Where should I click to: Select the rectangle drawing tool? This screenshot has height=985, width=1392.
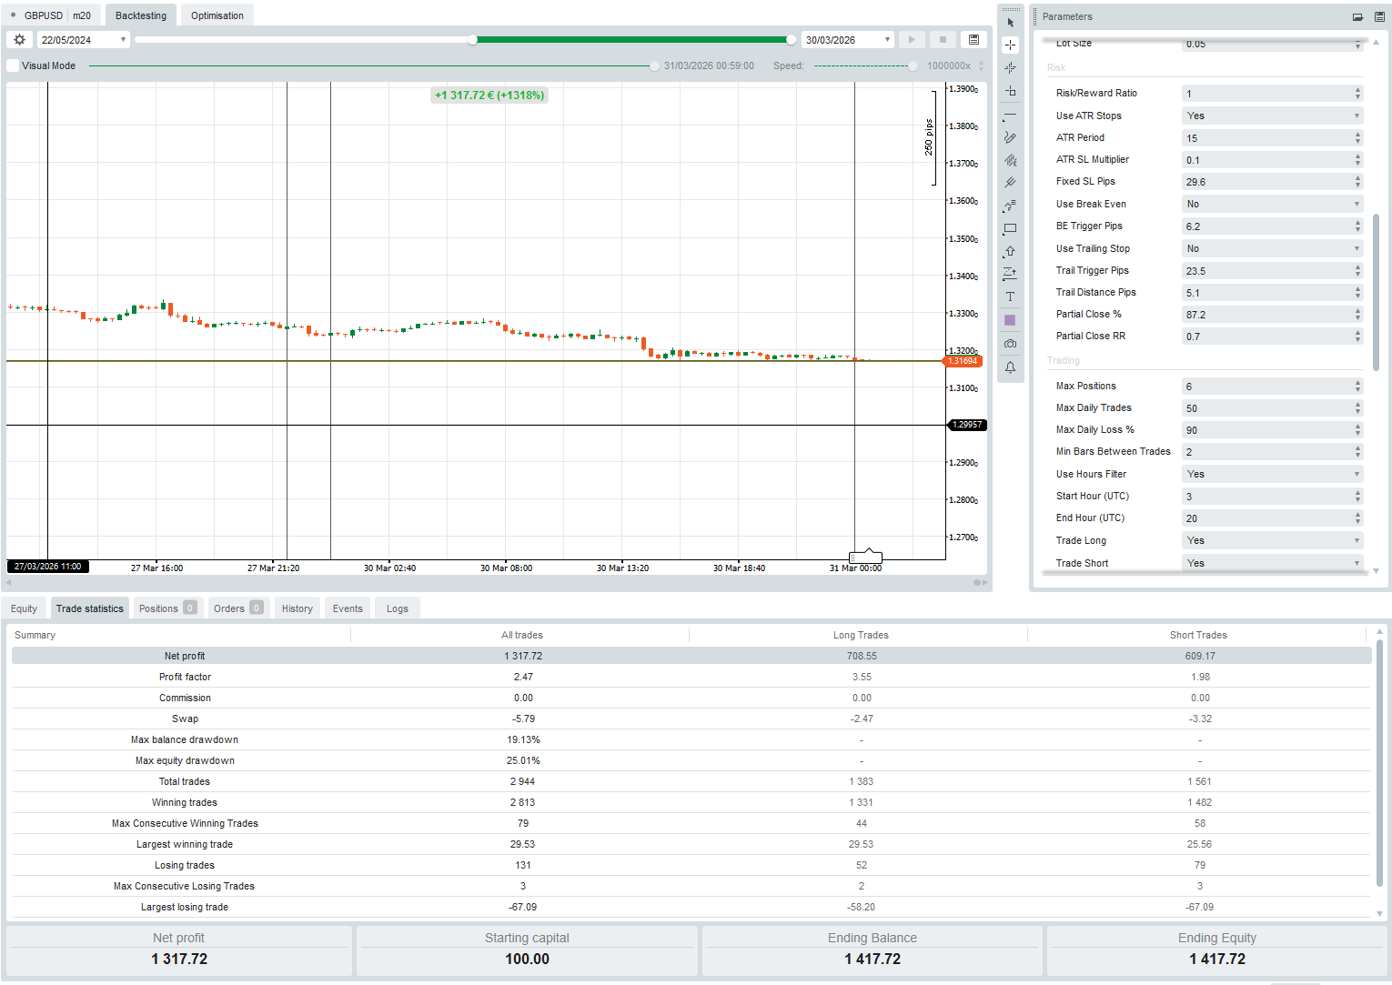coord(1010,228)
